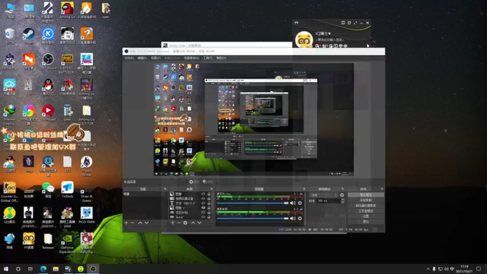Viewport: 487px width, 274px height.
Task: Pop out the Audio Mixer dock
Action: click(304, 189)
